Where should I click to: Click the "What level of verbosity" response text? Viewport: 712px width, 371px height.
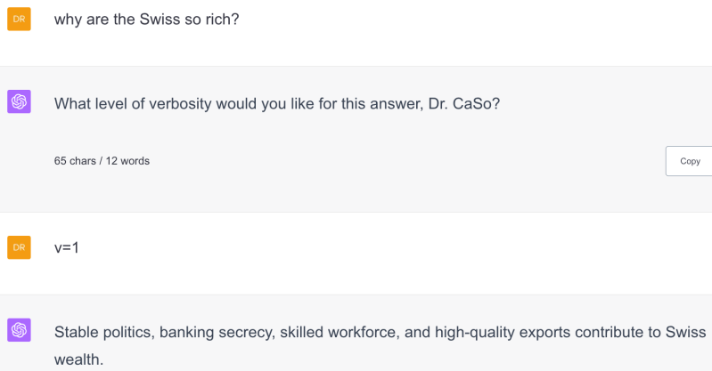tap(276, 103)
